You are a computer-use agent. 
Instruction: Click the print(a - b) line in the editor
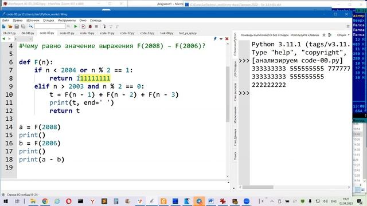pos(42,160)
